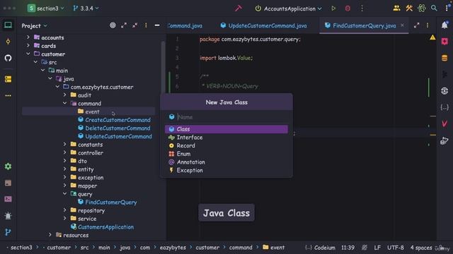Open the Project view dropdown
Image resolution: width=453 pixels, height=254 pixels.
34,25
